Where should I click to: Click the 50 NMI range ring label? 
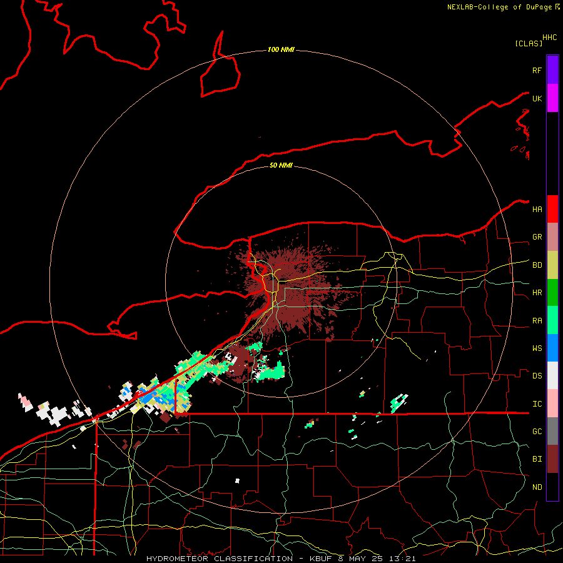281,165
